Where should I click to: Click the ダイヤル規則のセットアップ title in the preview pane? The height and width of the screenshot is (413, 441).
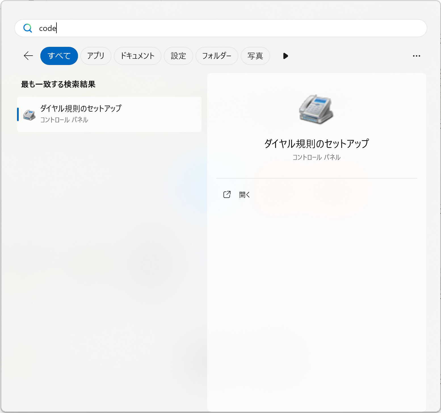coord(316,144)
